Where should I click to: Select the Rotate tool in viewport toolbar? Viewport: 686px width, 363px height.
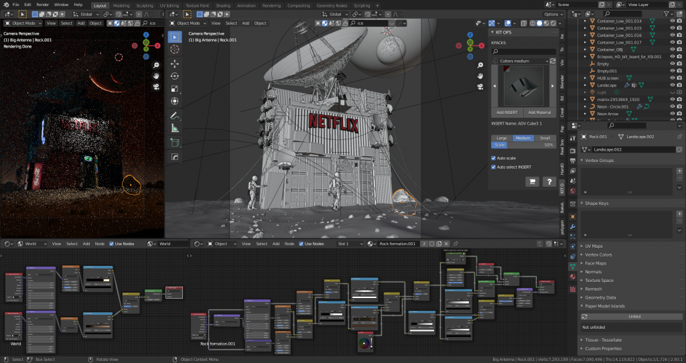(x=175, y=76)
